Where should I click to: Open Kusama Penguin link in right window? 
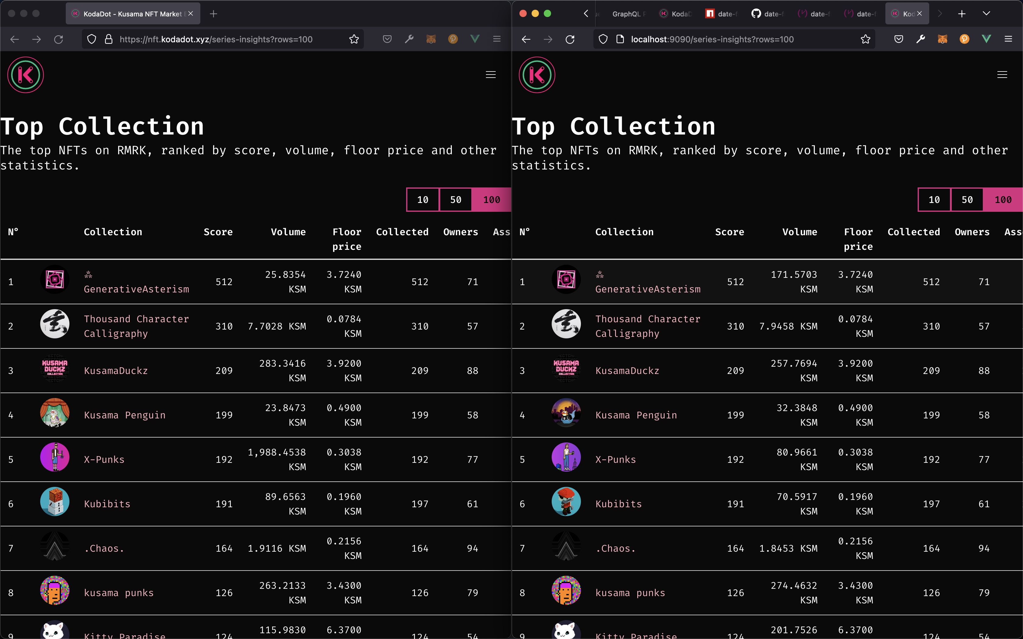[x=636, y=415]
